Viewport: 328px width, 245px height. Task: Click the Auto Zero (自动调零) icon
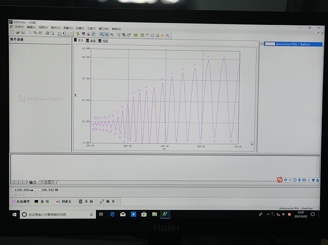point(13,202)
